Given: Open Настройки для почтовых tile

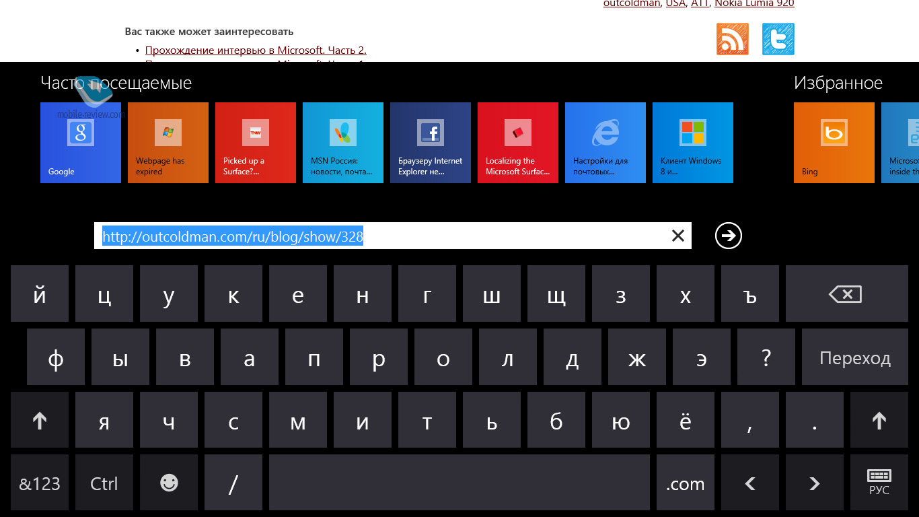Looking at the screenshot, I should tap(605, 143).
